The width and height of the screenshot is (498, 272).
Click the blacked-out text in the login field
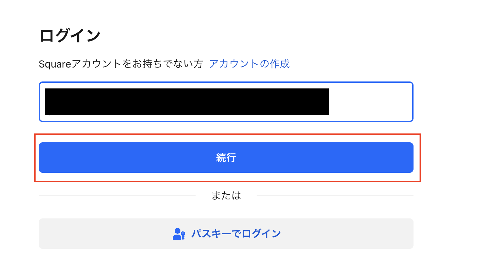[187, 102]
